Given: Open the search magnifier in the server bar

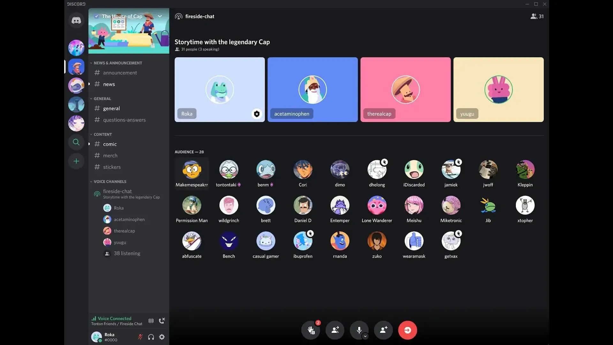Looking at the screenshot, I should pyautogui.click(x=76, y=142).
